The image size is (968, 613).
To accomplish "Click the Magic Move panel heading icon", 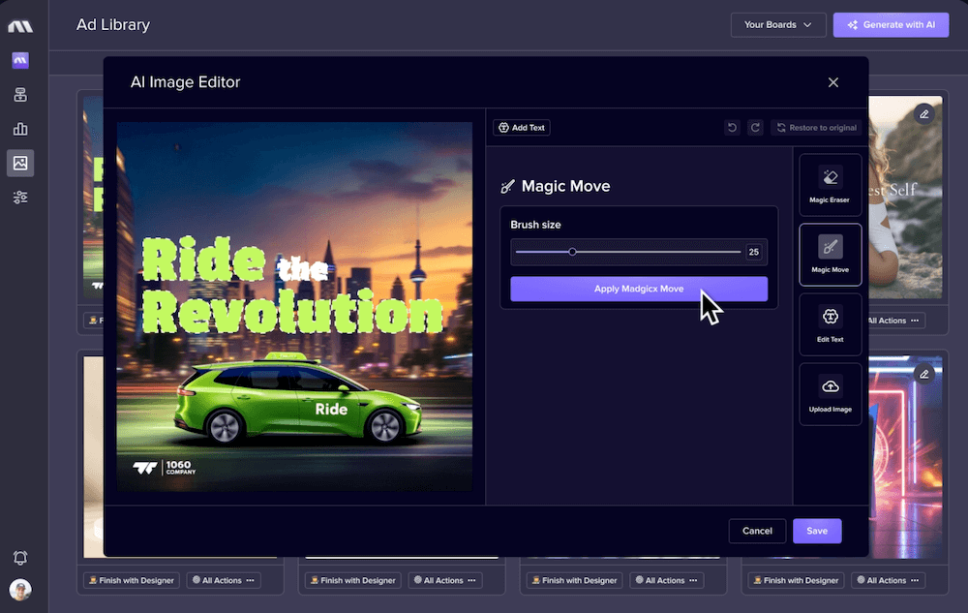I will coord(507,187).
